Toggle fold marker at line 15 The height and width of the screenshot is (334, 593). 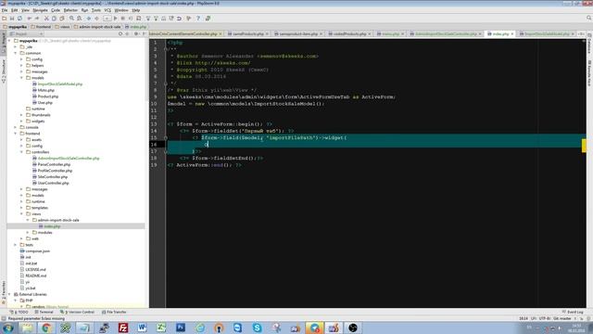click(166, 138)
